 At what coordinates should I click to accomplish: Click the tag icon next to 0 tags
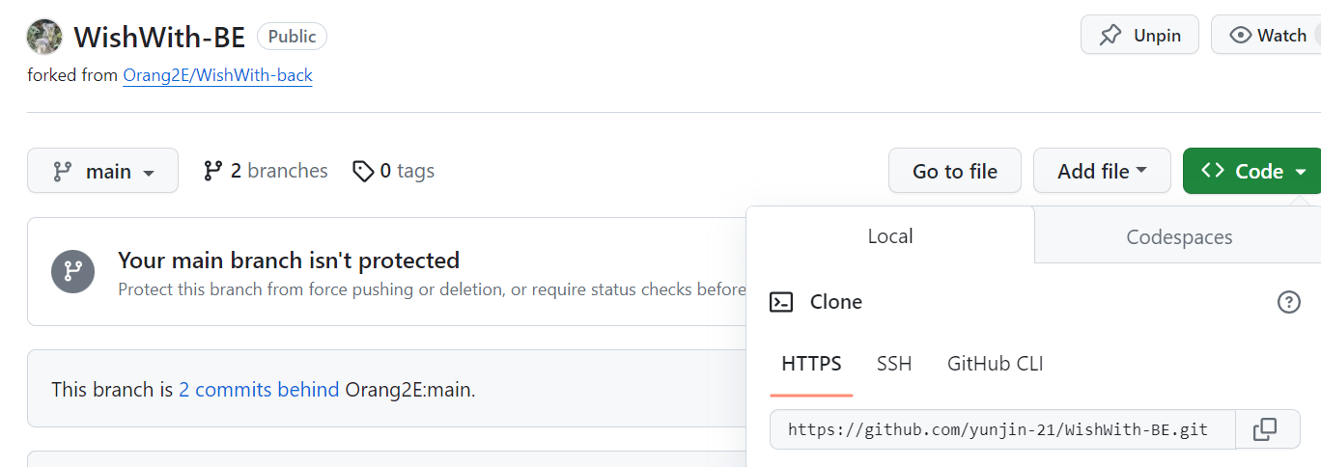363,172
